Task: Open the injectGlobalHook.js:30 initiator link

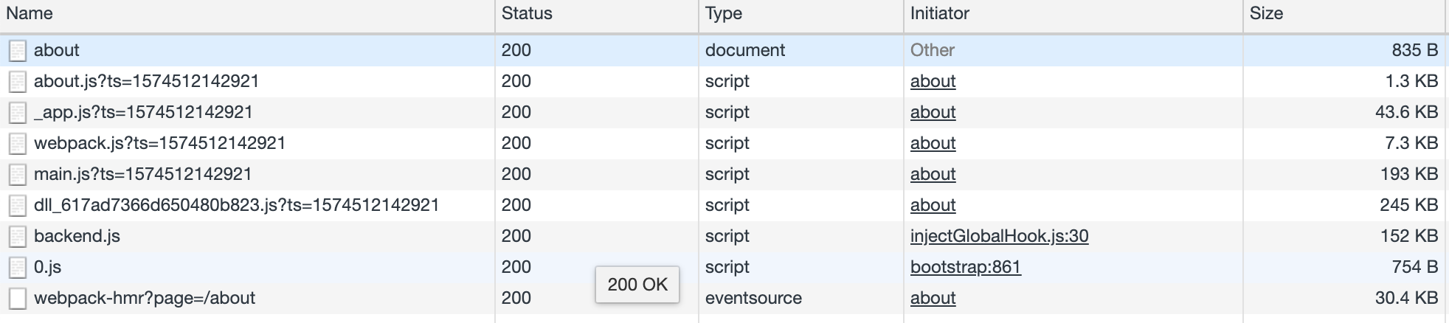Action: click(999, 236)
